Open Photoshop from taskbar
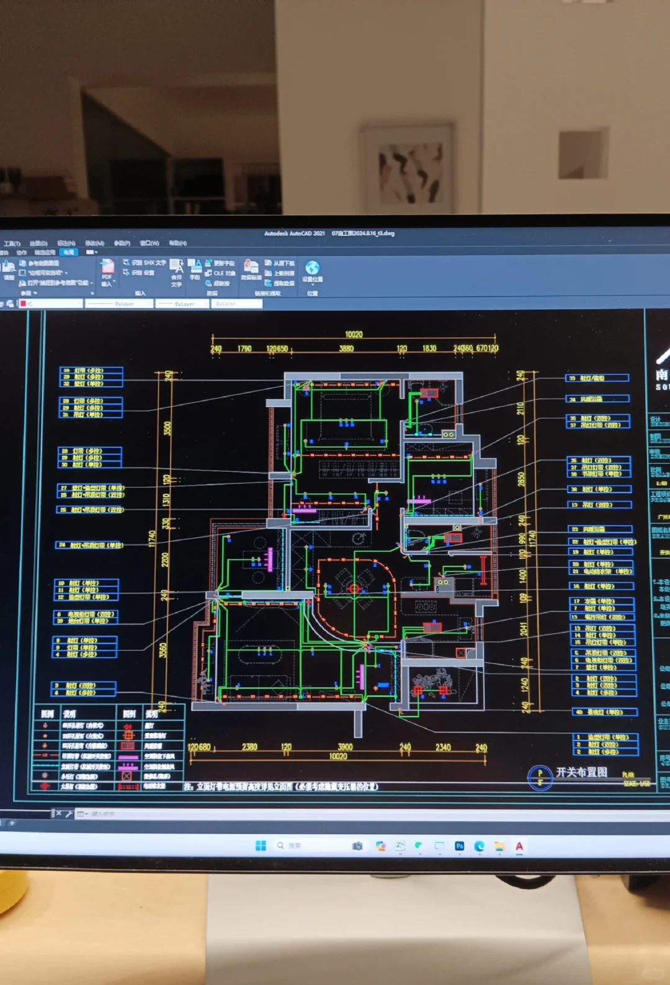The height and width of the screenshot is (985, 670). point(459,846)
